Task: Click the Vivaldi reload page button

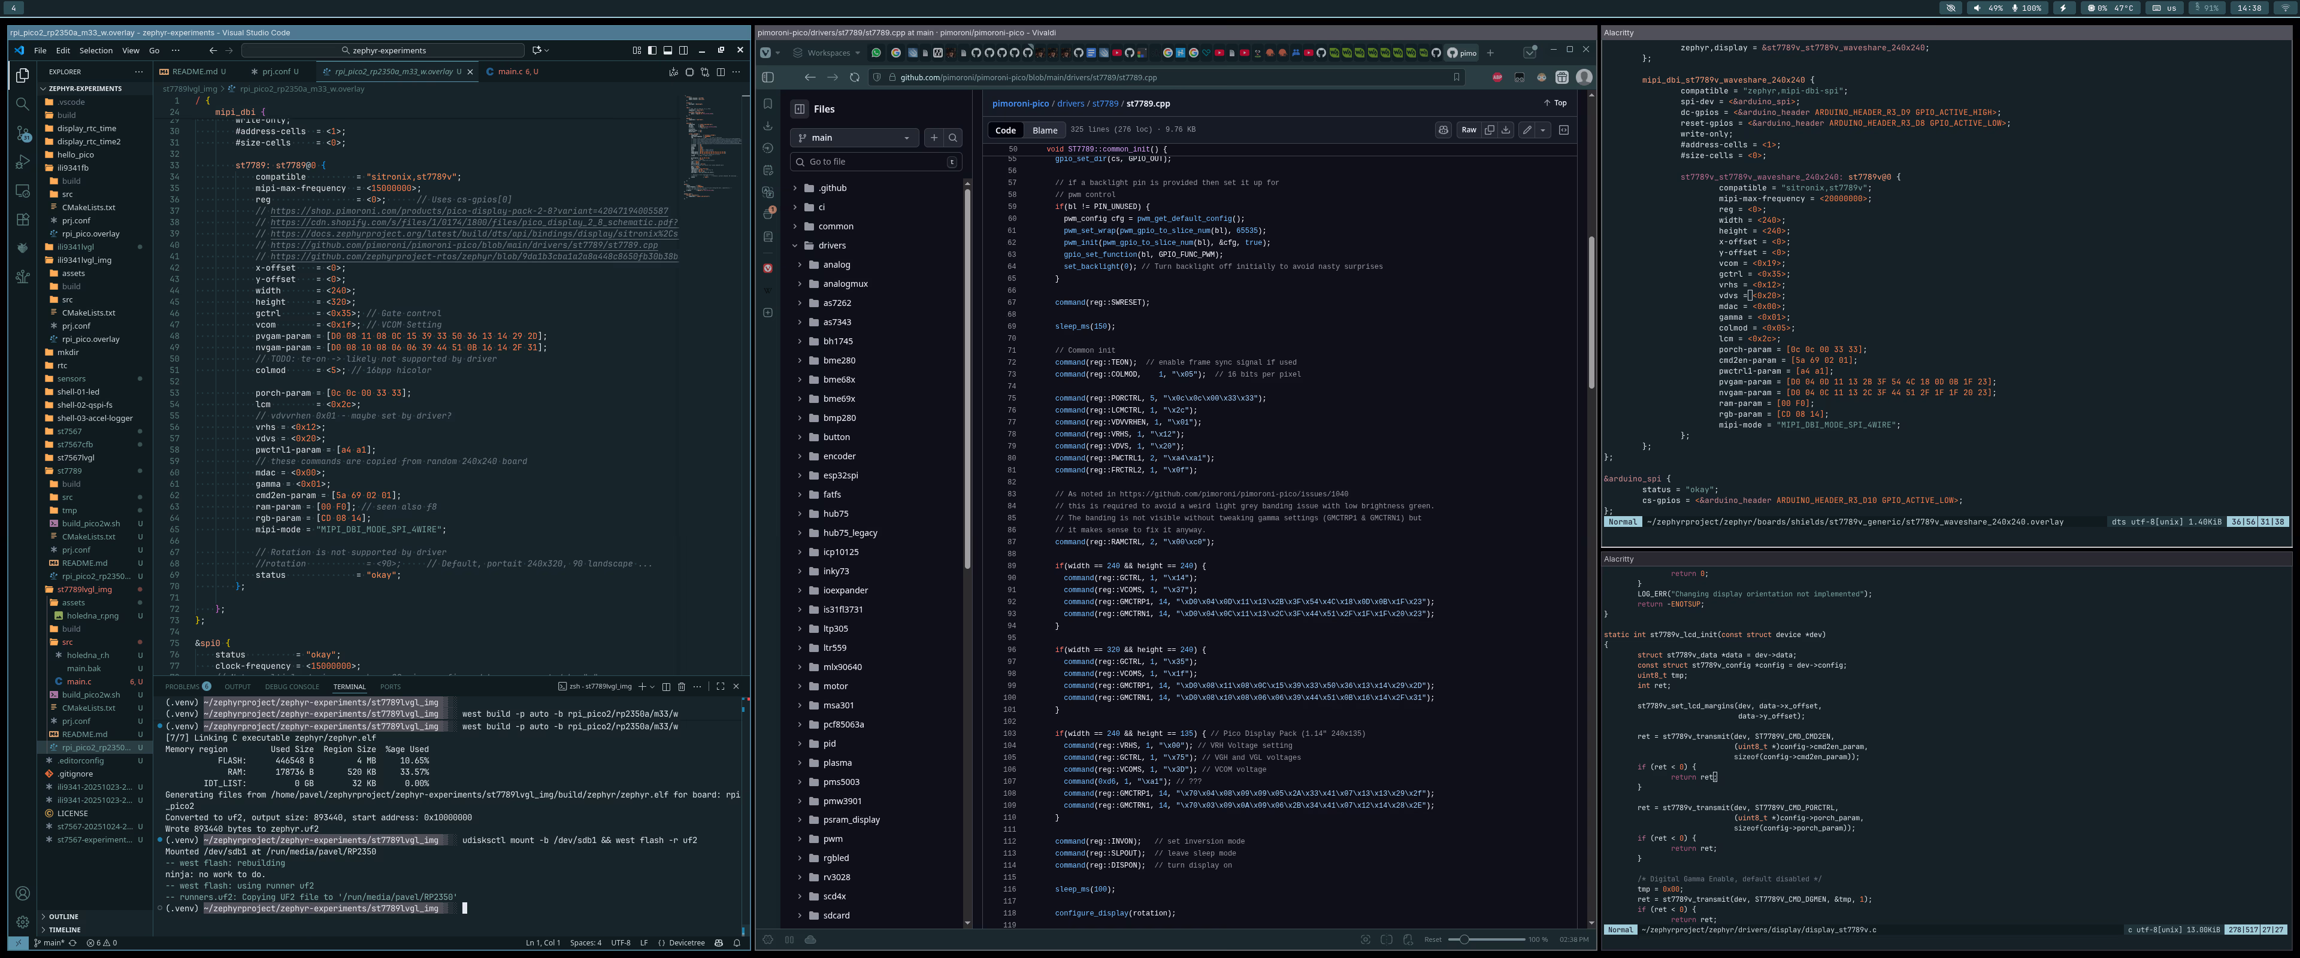Action: click(x=855, y=78)
